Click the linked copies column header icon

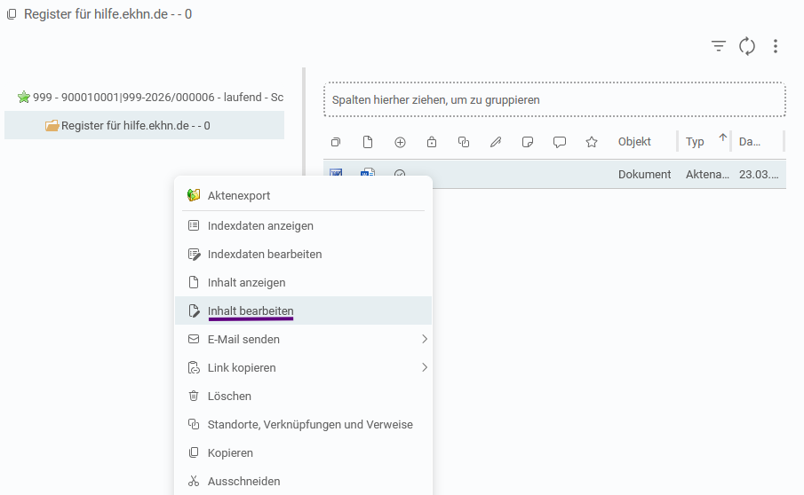pyautogui.click(x=464, y=142)
